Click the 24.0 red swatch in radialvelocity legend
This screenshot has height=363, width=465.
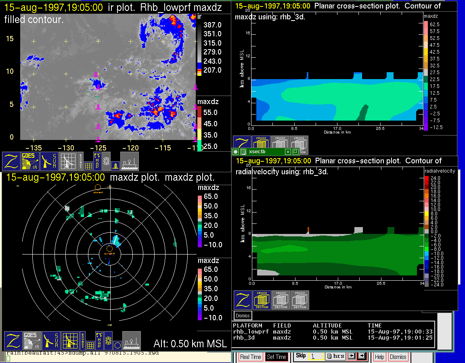click(x=426, y=178)
